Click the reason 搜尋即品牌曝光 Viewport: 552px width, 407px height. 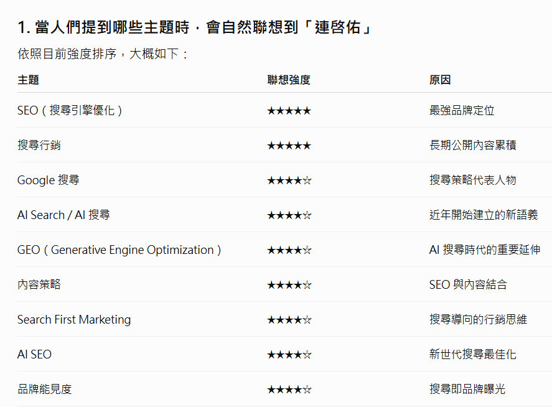467,389
